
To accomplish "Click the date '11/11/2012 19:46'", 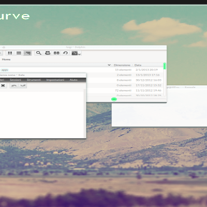I will pyautogui.click(x=149, y=91).
